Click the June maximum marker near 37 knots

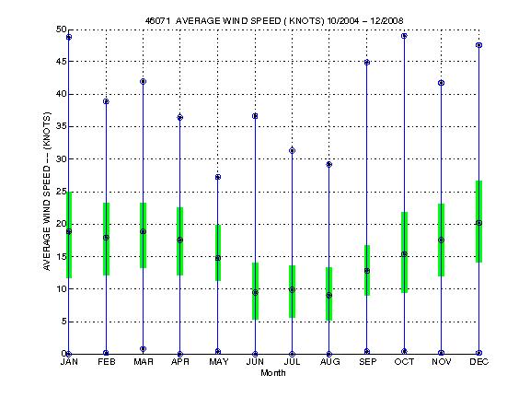255,116
